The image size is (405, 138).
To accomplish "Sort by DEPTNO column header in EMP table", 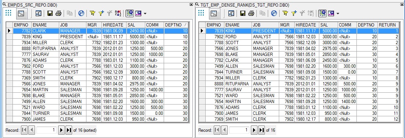I will (176, 25).
